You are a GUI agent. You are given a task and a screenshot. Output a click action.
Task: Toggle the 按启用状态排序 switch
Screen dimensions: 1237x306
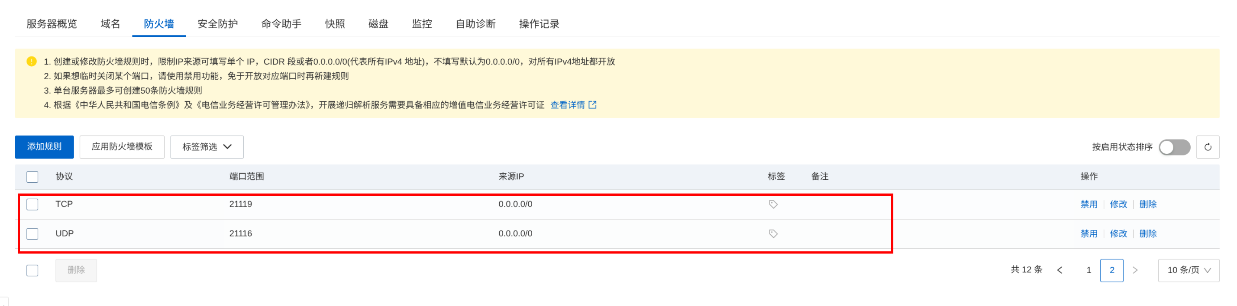[1174, 147]
